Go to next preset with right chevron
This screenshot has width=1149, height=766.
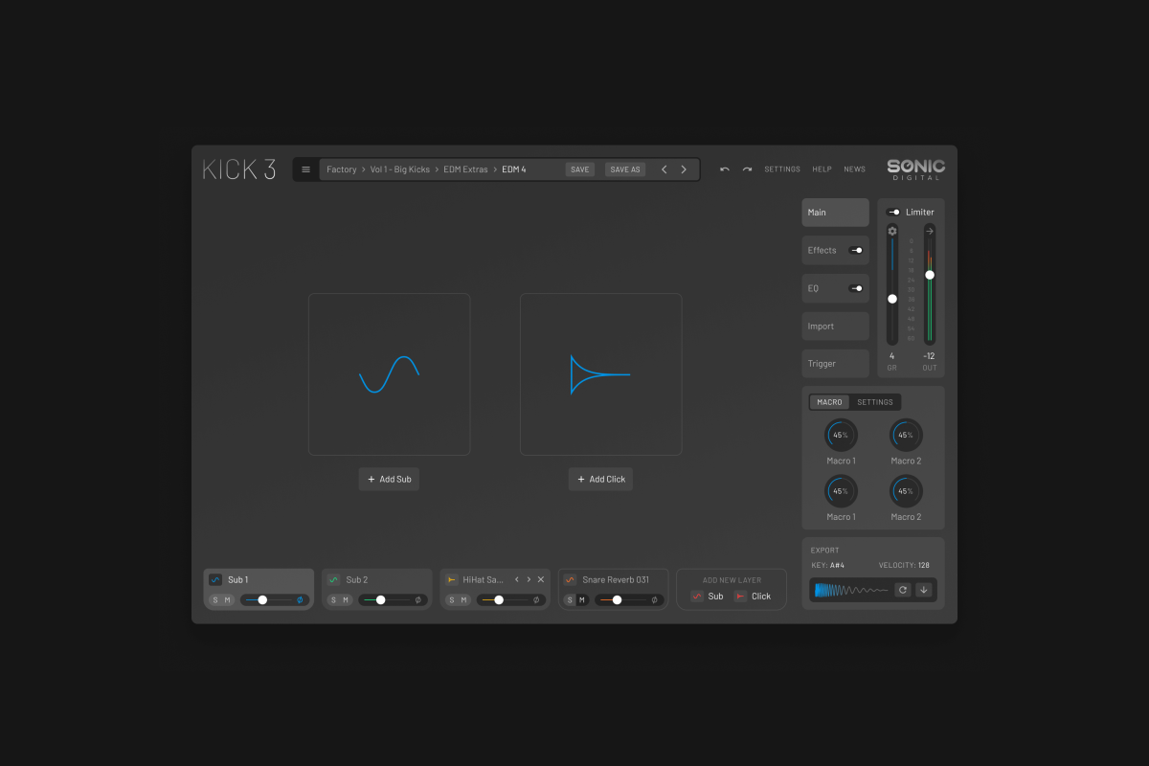684,169
